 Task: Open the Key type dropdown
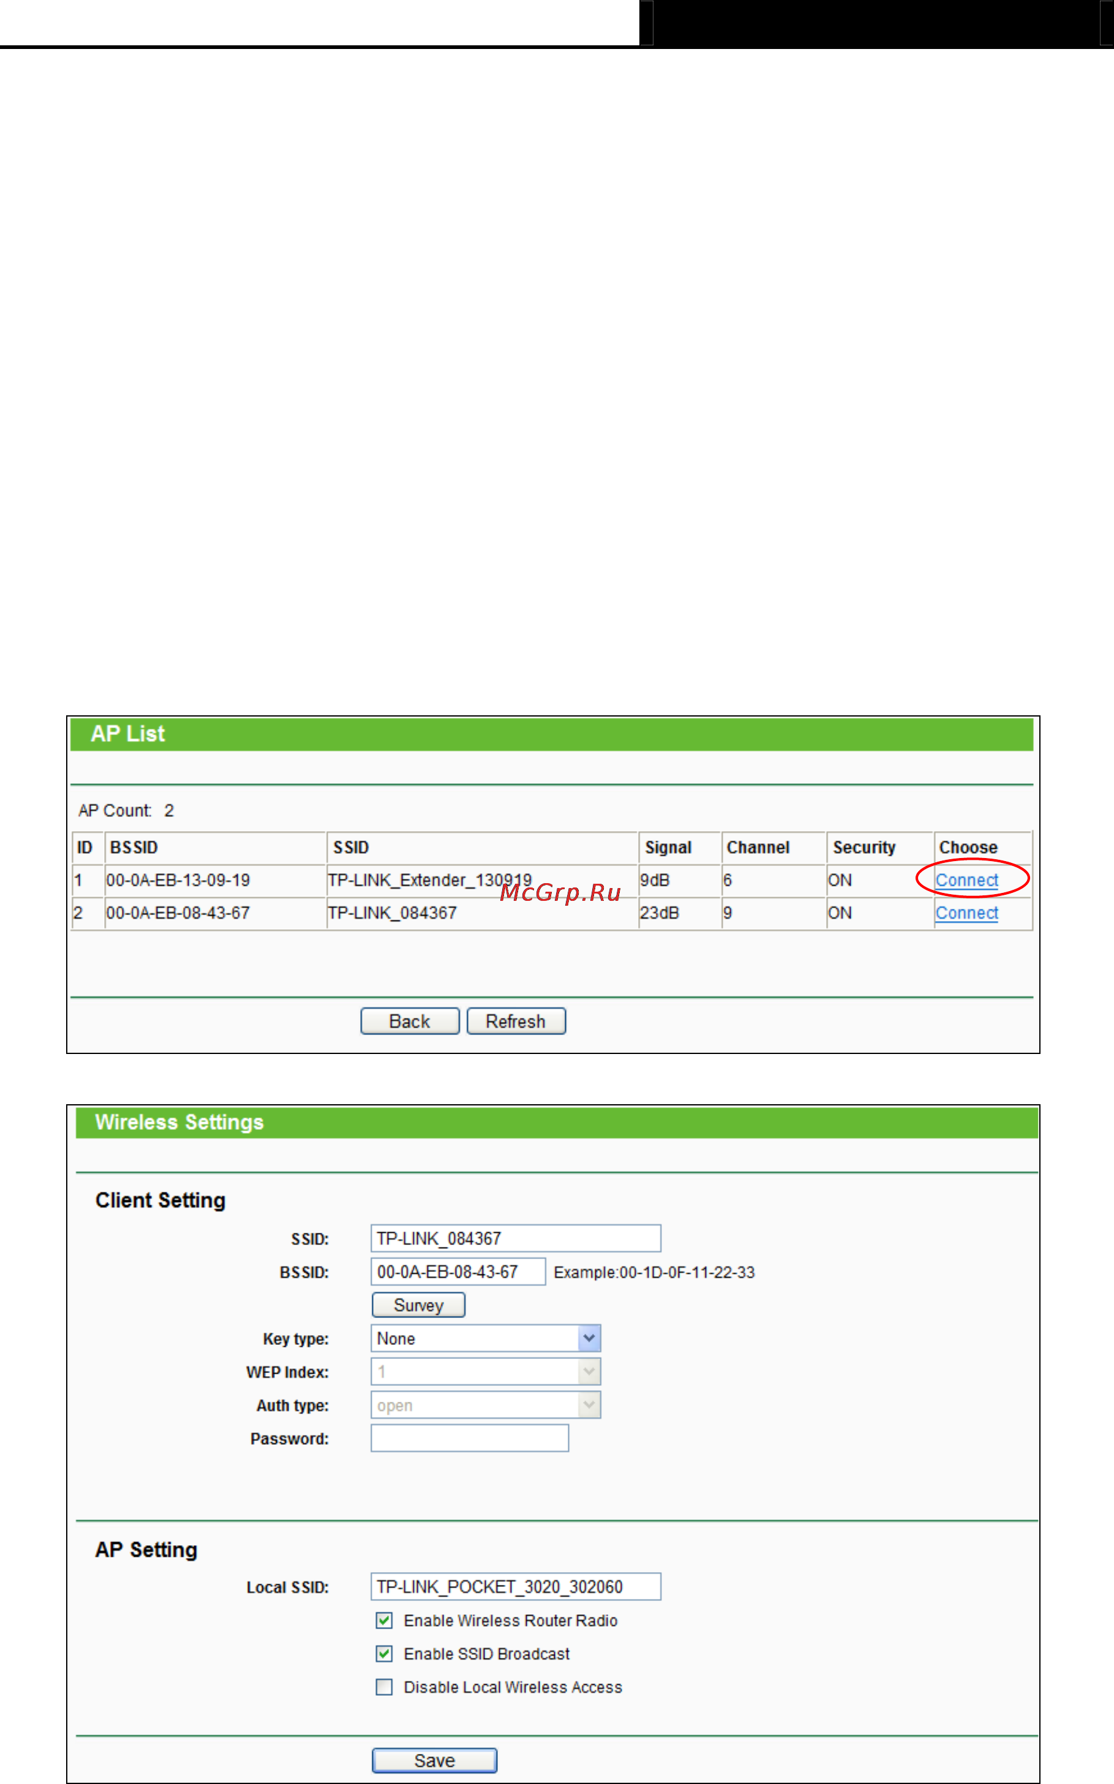point(486,1338)
